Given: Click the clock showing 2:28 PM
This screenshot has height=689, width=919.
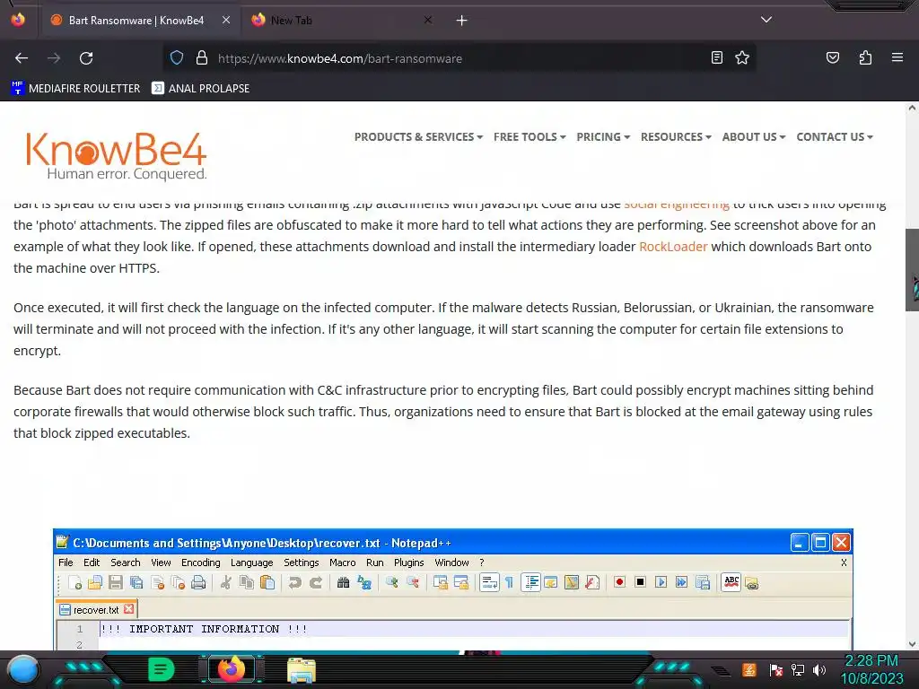Looking at the screenshot, I should point(871,669).
